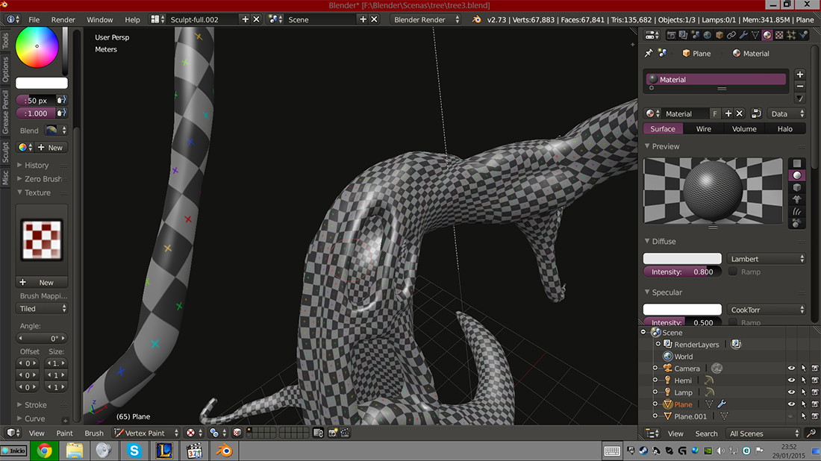This screenshot has width=821, height=461.
Task: Select monkey preview type
Action: point(797,199)
